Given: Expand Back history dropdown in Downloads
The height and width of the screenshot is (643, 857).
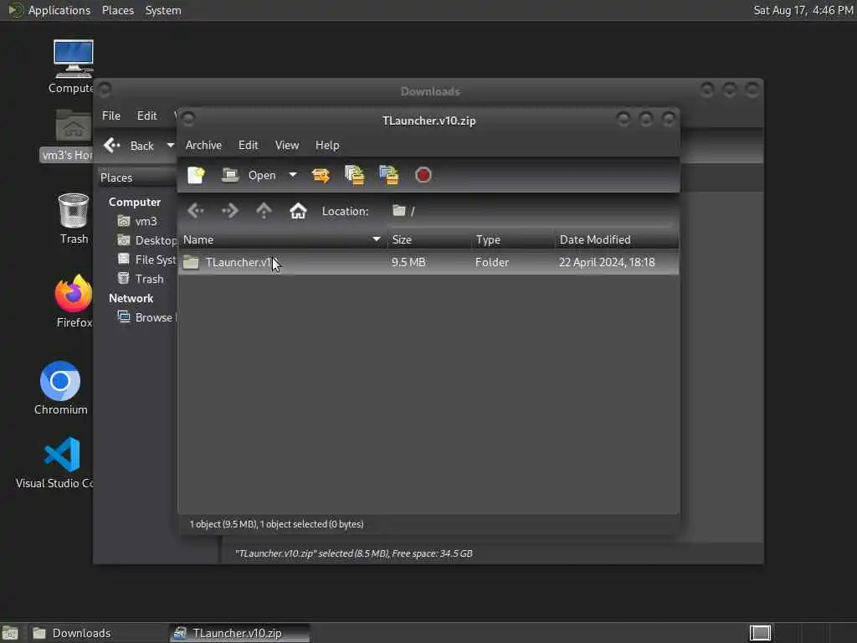Looking at the screenshot, I should (x=171, y=146).
